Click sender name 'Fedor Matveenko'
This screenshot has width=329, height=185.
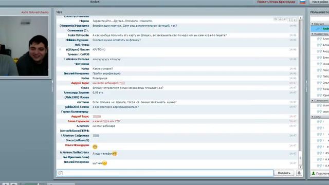78,35
